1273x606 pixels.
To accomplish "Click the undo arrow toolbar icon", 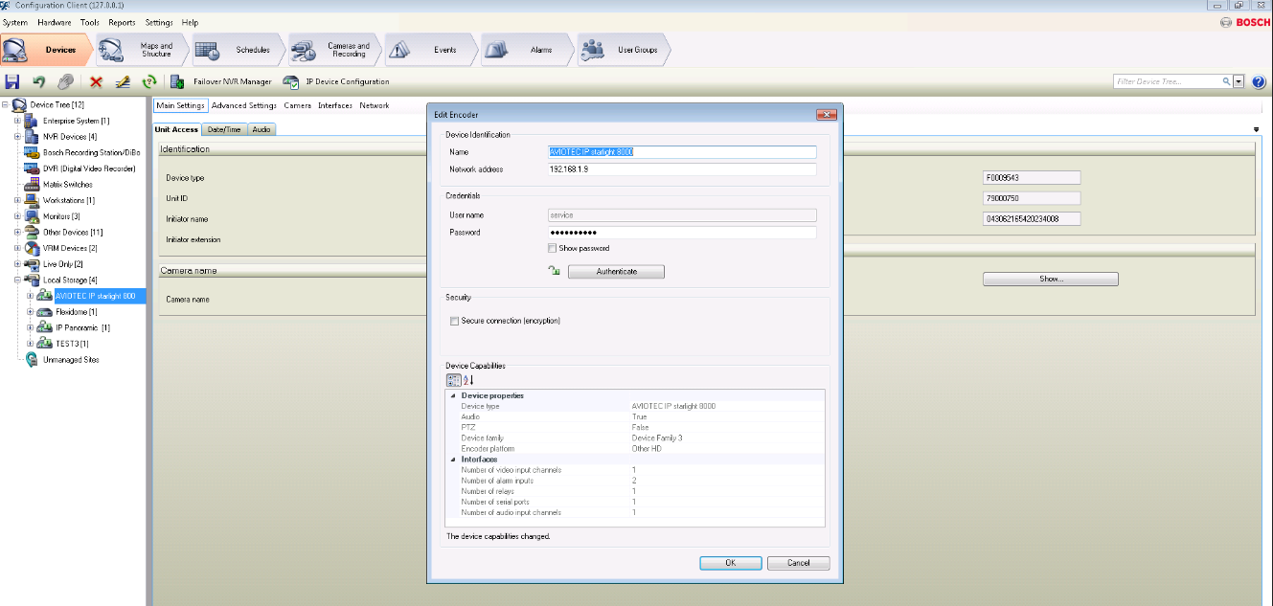I will (39, 82).
